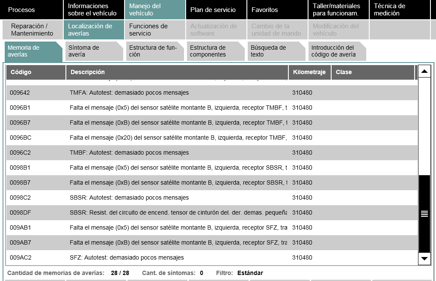Select fault code 0096B1

click(x=212, y=108)
